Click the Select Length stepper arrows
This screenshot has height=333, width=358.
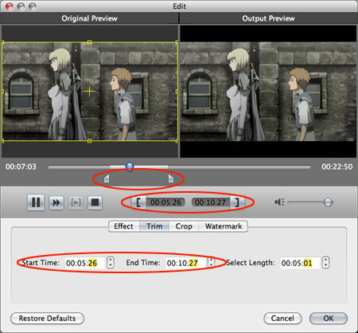tap(325, 263)
